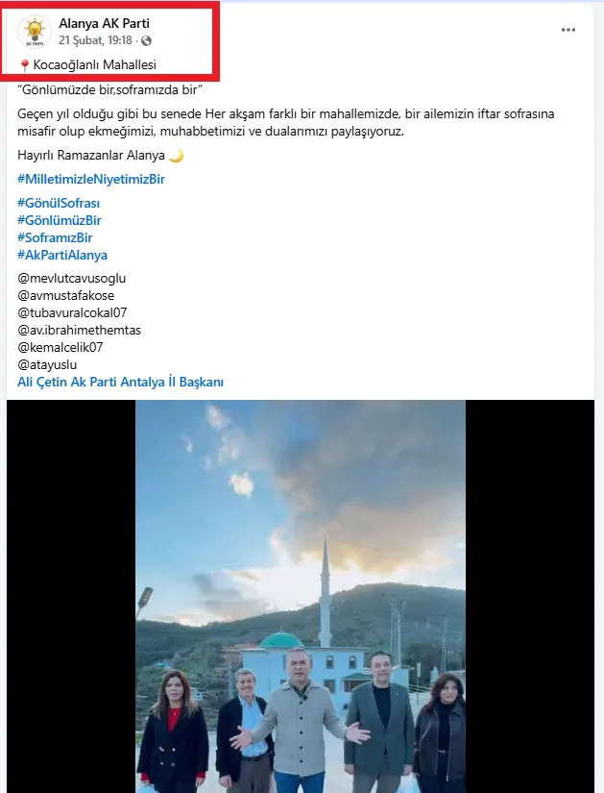Image resolution: width=604 pixels, height=793 pixels.
Task: Click the Kocaoğlanlı Mahallesi location text
Action: pos(94,64)
